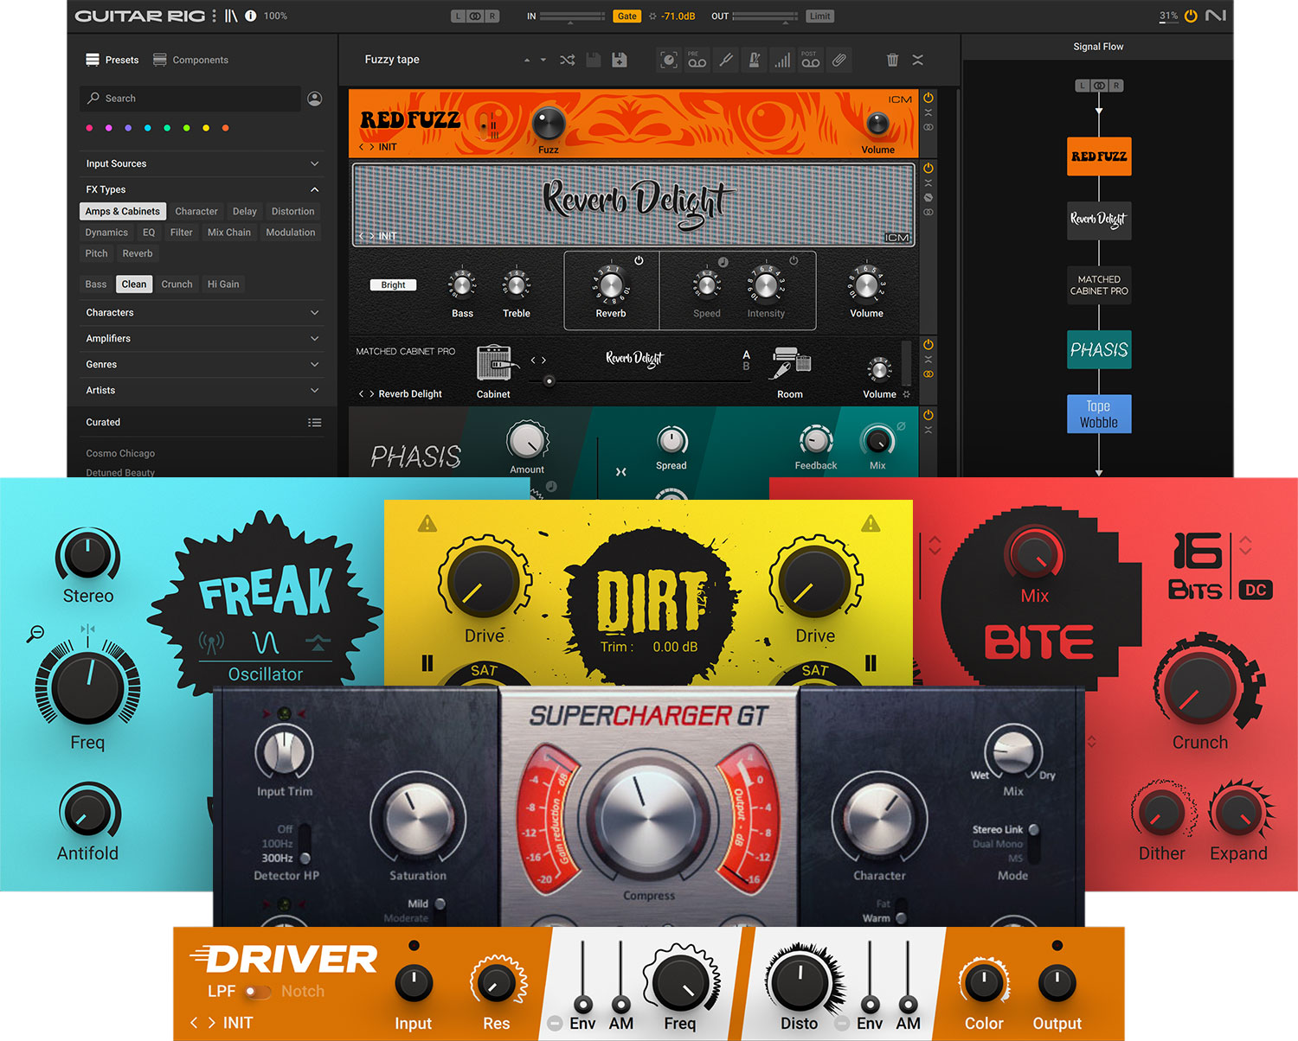Viewport: 1298px width, 1041px height.
Task: Collapse the FX Types section
Action: click(315, 189)
